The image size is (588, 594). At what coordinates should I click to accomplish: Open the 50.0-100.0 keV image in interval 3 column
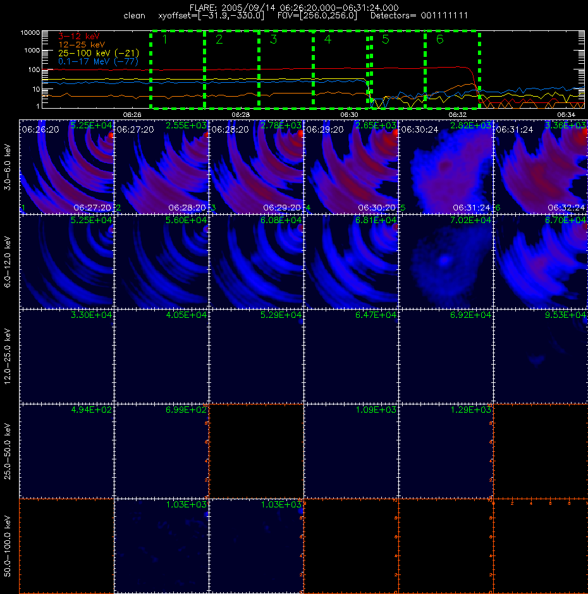[x=256, y=546]
